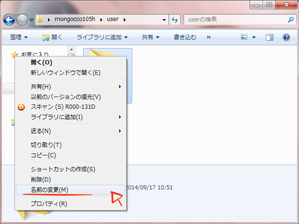Click the Back navigation arrow button
The image size is (299, 224).
pyautogui.click(x=9, y=20)
